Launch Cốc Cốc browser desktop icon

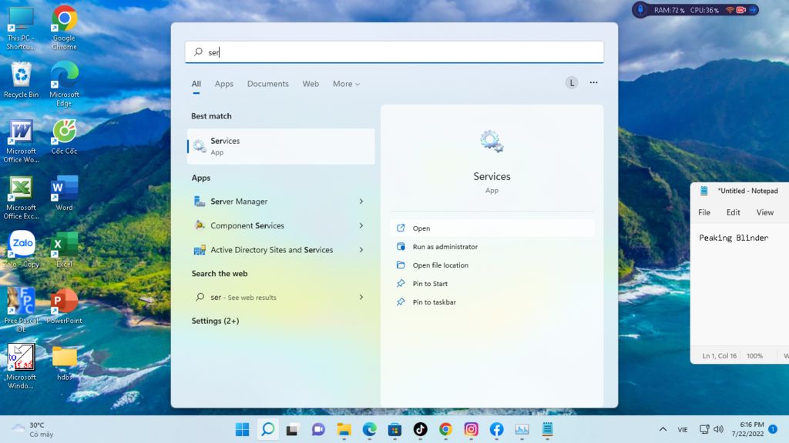65,137
